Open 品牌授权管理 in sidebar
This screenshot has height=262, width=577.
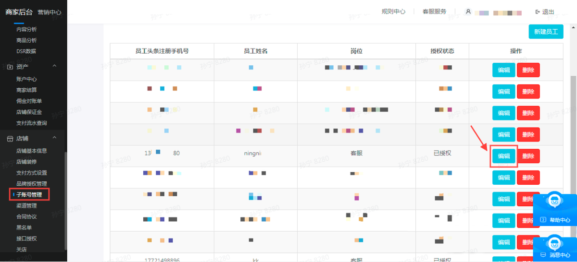pyautogui.click(x=31, y=184)
